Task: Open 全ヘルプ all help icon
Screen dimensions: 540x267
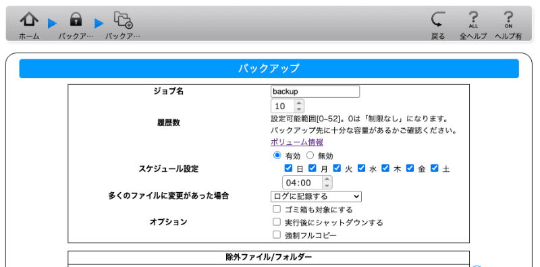Action: [x=474, y=20]
